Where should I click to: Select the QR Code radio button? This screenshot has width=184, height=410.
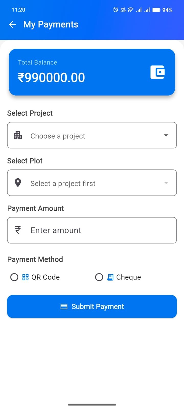coord(14,277)
